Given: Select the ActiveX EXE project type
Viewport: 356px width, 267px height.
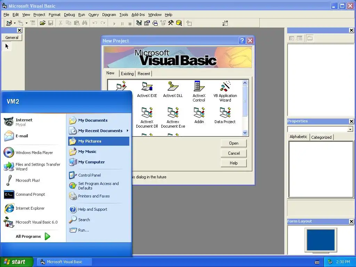Looking at the screenshot, I should (147, 90).
